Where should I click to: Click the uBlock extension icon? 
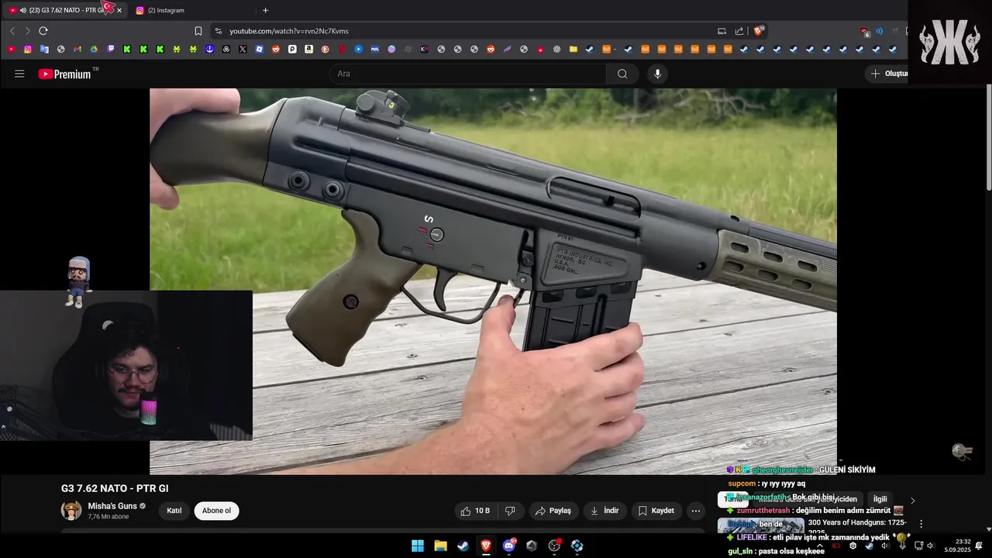[864, 31]
